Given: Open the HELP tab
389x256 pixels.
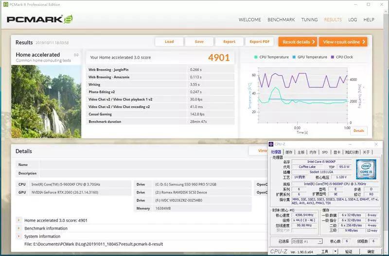Looking at the screenshot, I should pyautogui.click(x=369, y=19).
